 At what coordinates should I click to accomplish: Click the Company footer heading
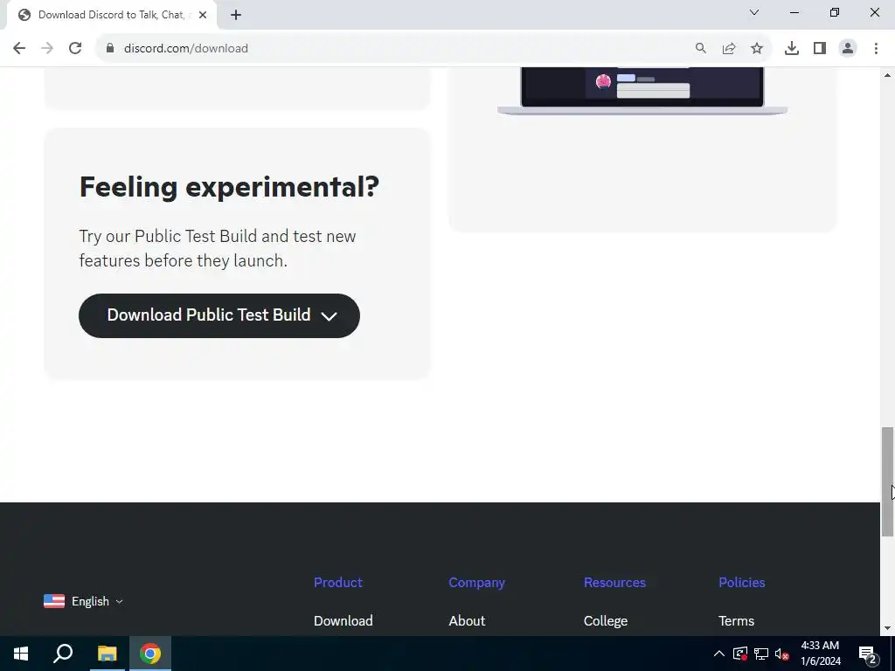[476, 583]
